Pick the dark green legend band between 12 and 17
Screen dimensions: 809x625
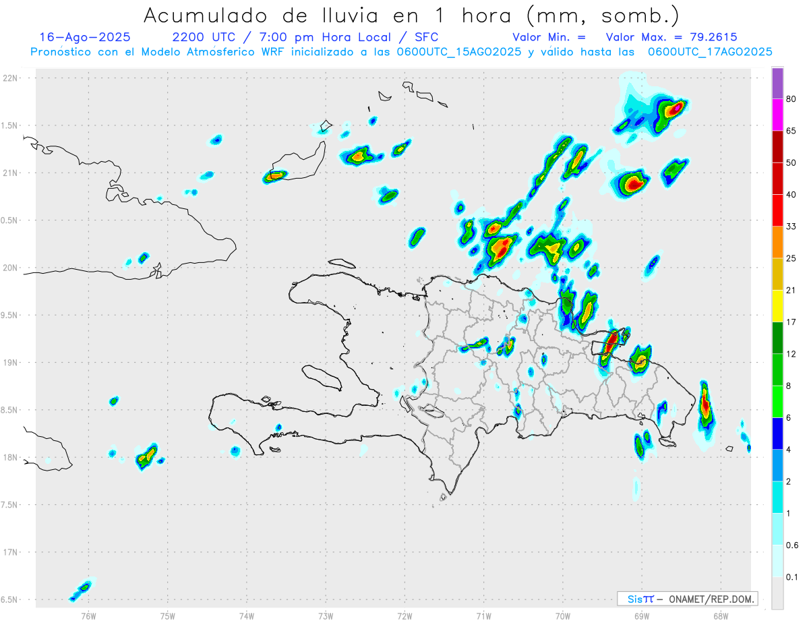tap(777, 338)
